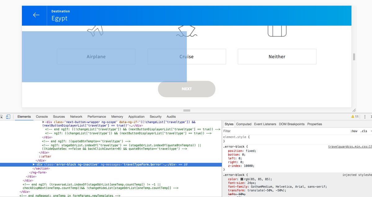Image resolution: width=372 pixels, height=197 pixels.
Task: Open the Application tab
Action: tap(136, 117)
